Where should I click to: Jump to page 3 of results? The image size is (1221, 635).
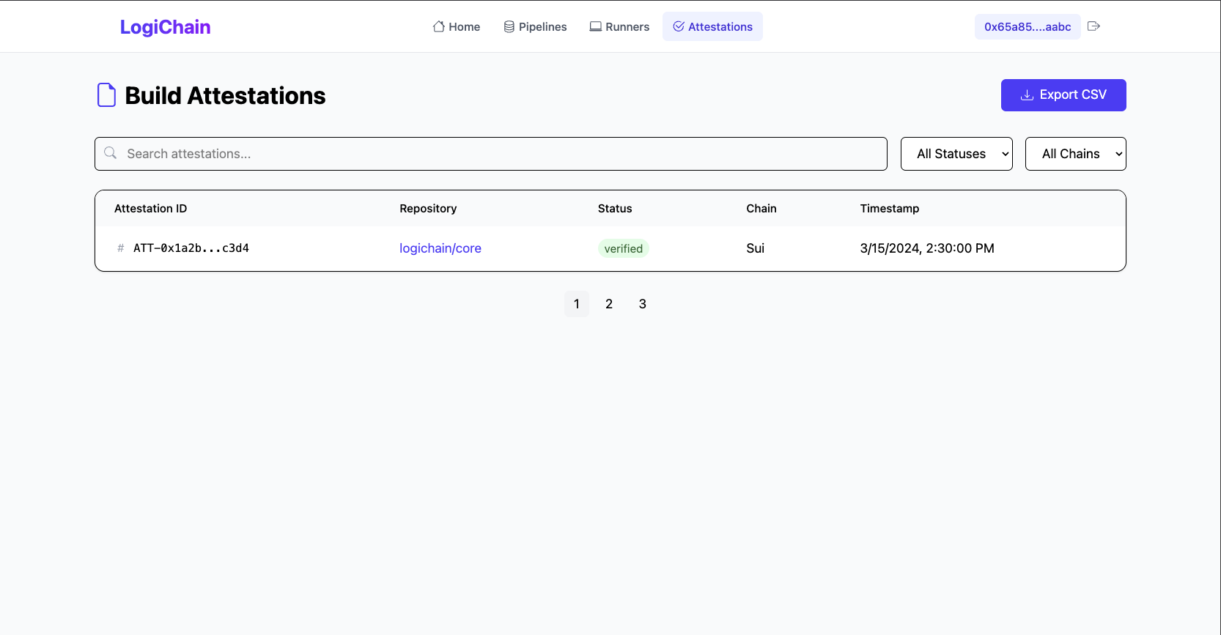coord(643,304)
